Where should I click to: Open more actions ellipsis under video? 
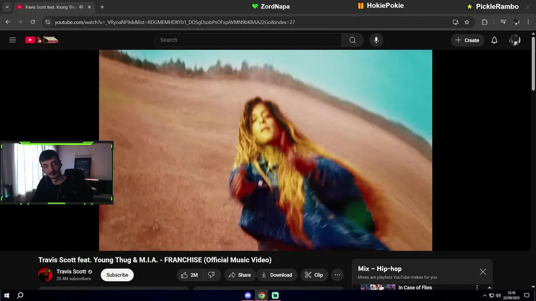338,275
